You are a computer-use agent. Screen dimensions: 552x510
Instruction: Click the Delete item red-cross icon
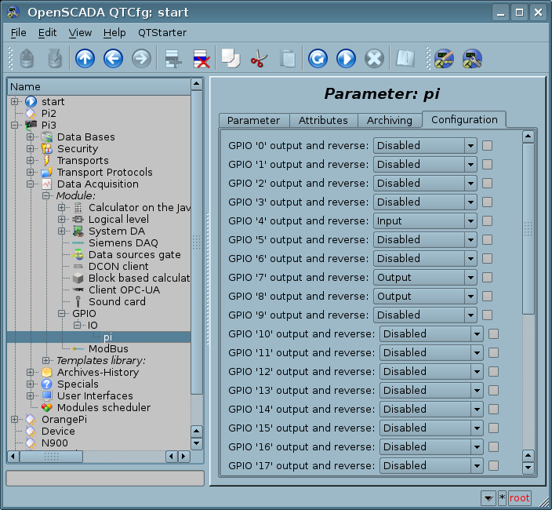(x=201, y=59)
